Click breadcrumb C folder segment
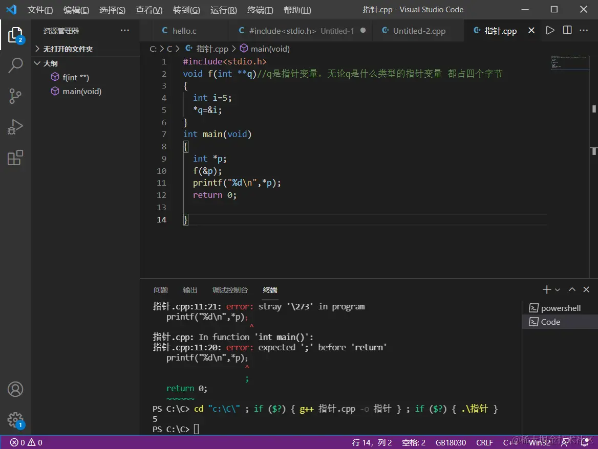 pos(169,49)
